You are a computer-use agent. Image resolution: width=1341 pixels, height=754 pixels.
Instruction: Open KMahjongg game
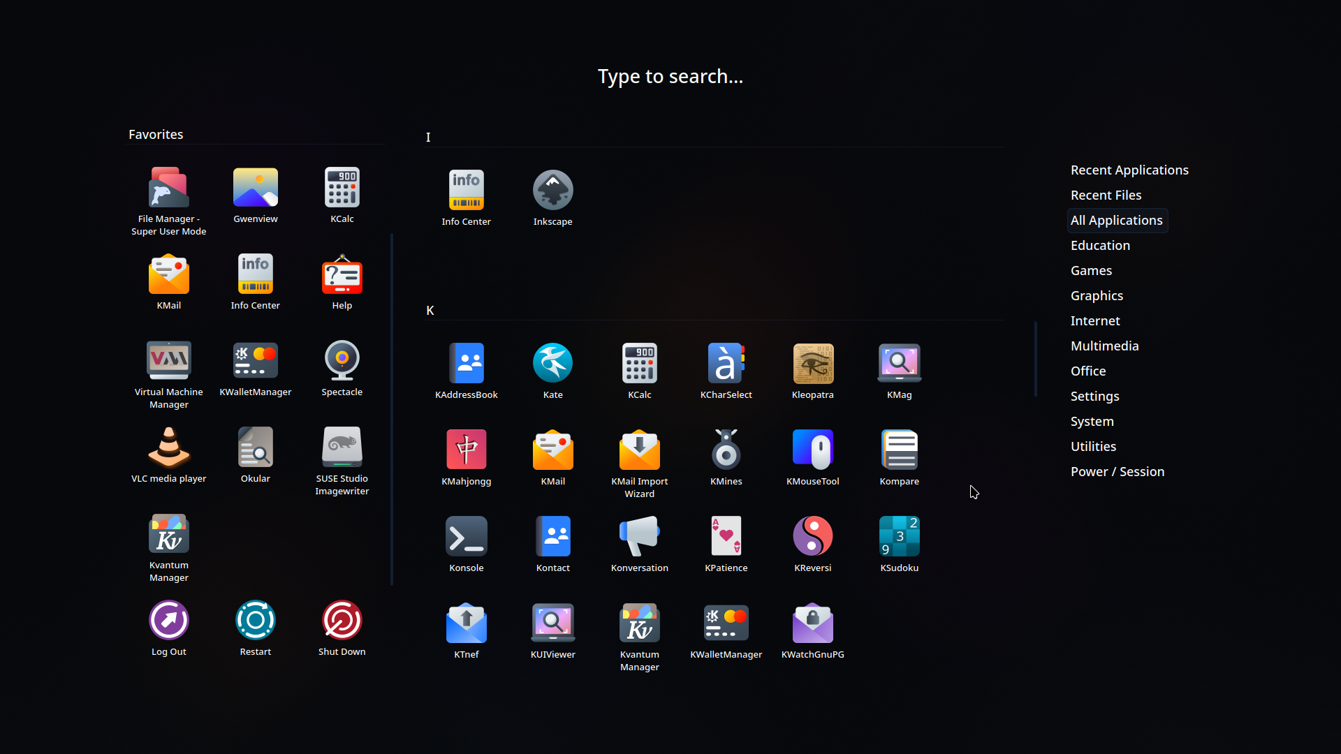pos(467,458)
